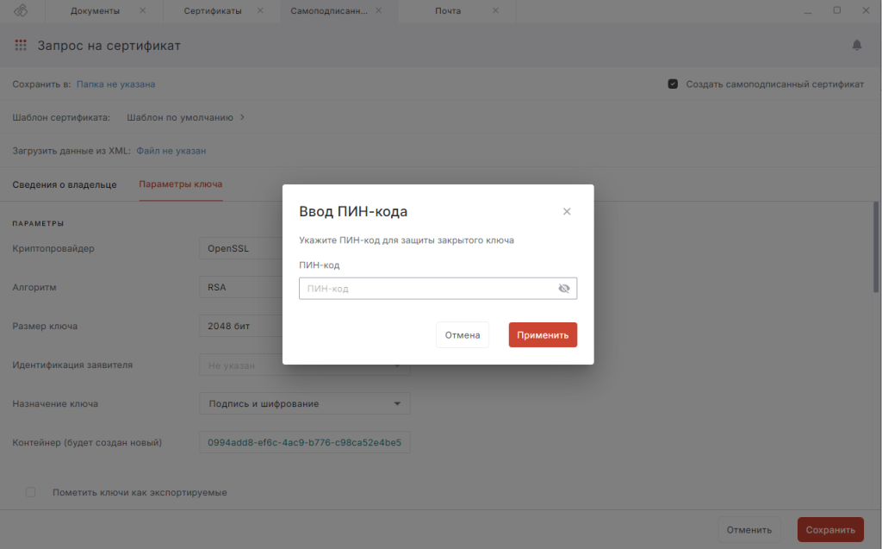The image size is (882, 549).
Task: Switch to the Сертификаты tab
Action: pos(213,10)
